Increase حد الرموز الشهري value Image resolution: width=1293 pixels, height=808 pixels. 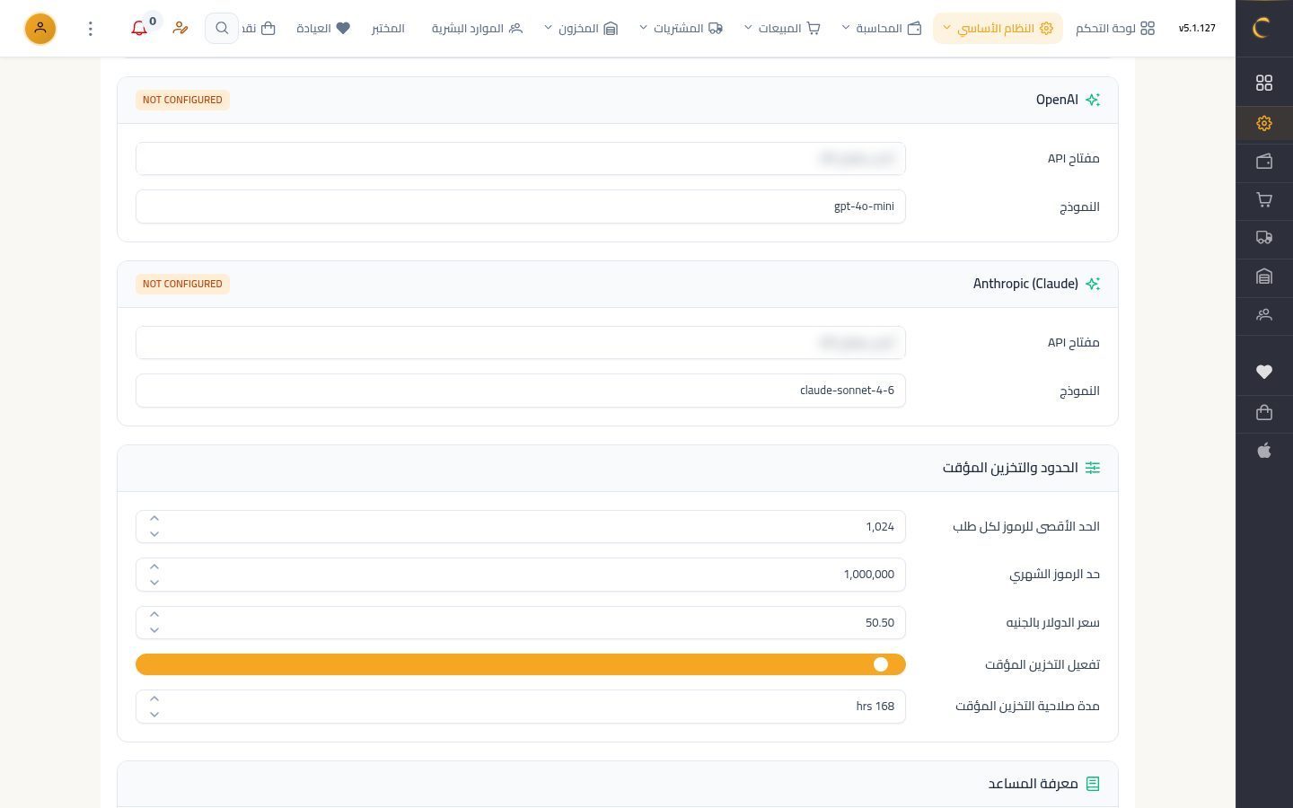click(x=154, y=566)
